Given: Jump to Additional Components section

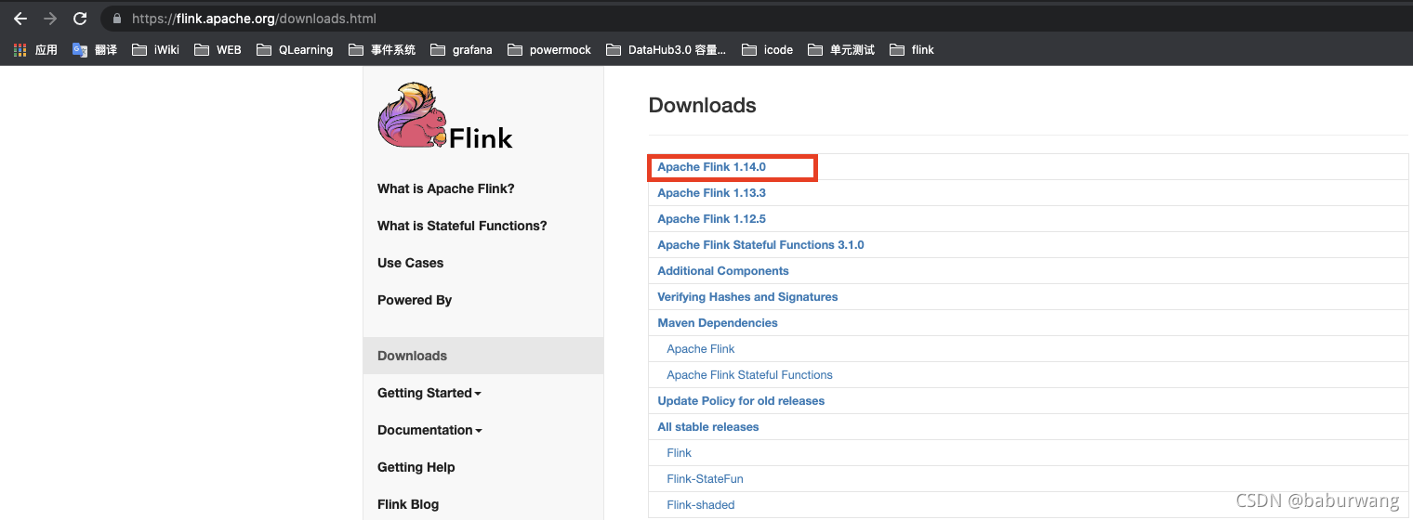Looking at the screenshot, I should tap(723, 271).
